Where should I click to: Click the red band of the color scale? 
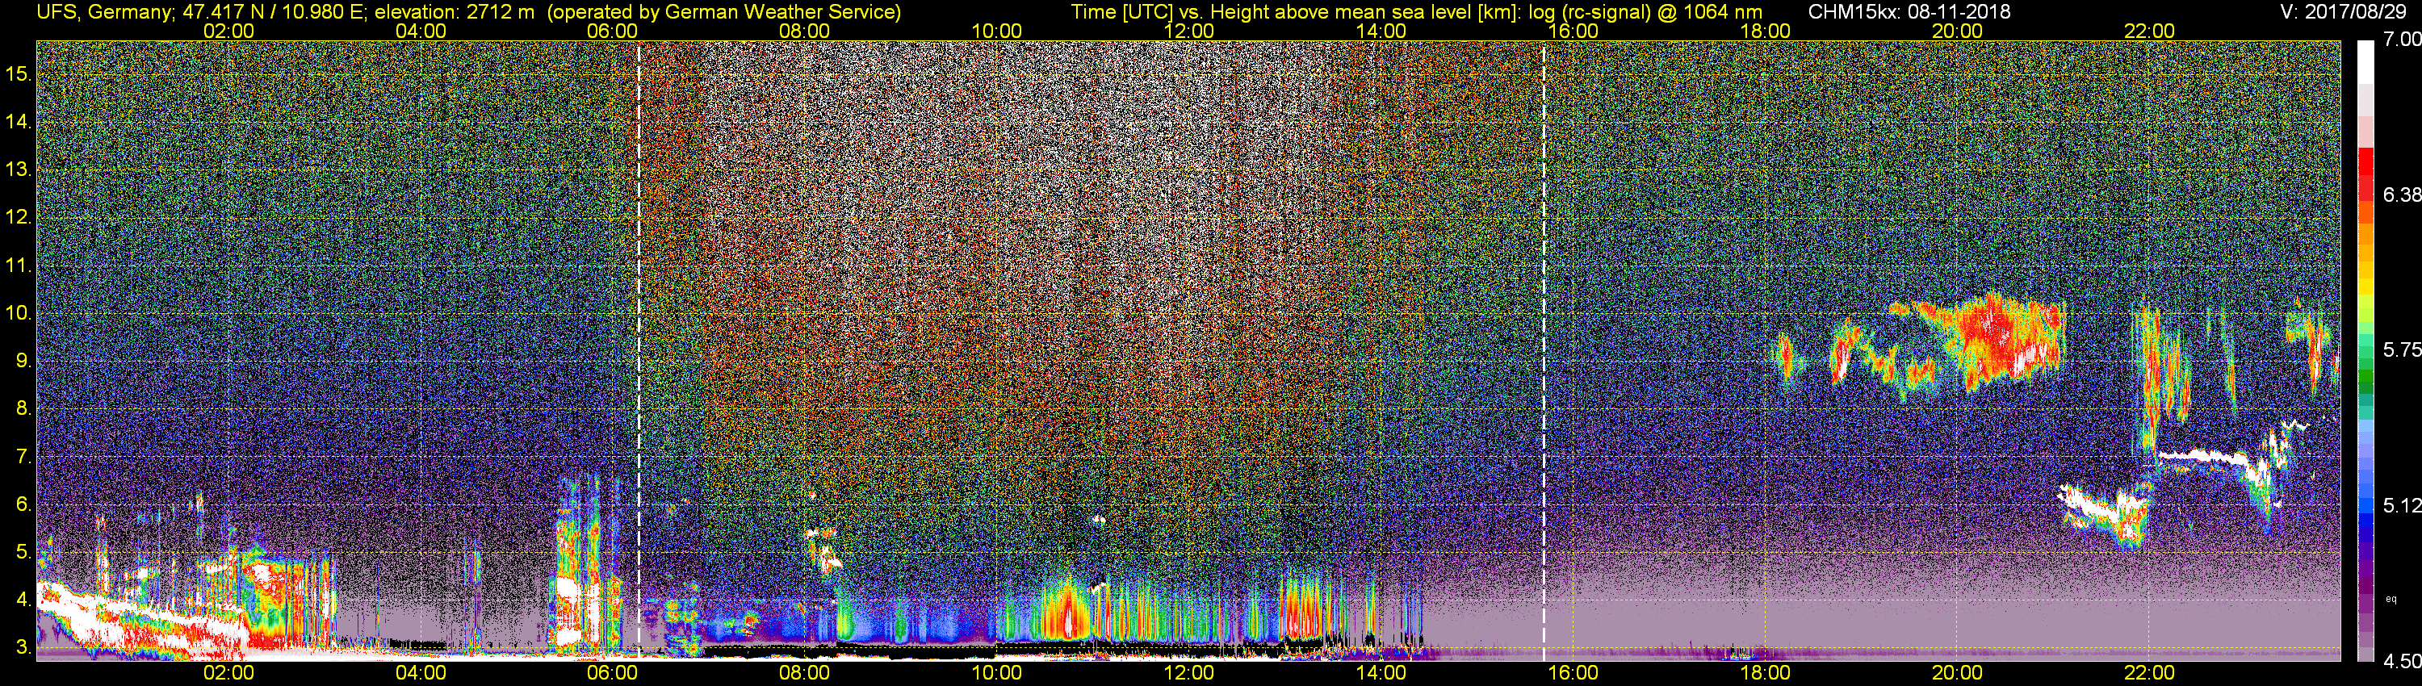coord(2365,174)
